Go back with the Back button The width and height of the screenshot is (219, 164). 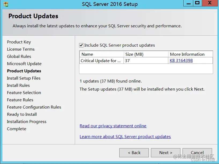[x=134, y=153]
